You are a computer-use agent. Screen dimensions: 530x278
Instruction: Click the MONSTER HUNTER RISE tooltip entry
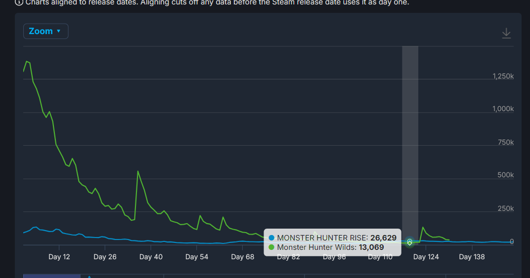[x=332, y=238]
